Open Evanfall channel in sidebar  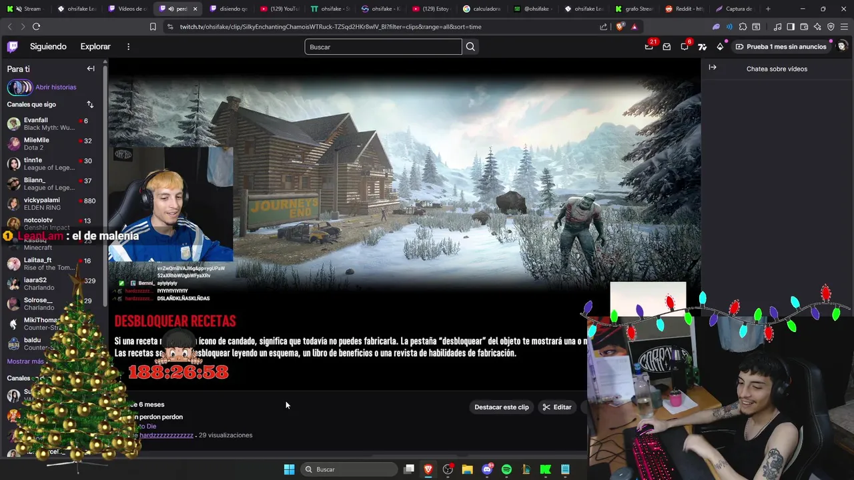point(53,124)
